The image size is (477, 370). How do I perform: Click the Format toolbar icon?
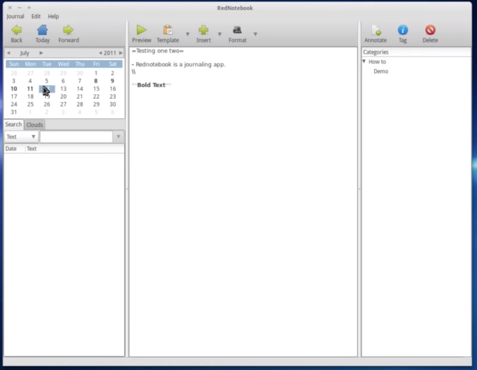point(237,31)
